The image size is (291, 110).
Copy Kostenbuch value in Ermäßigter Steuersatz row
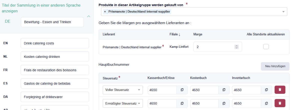point(224,103)
